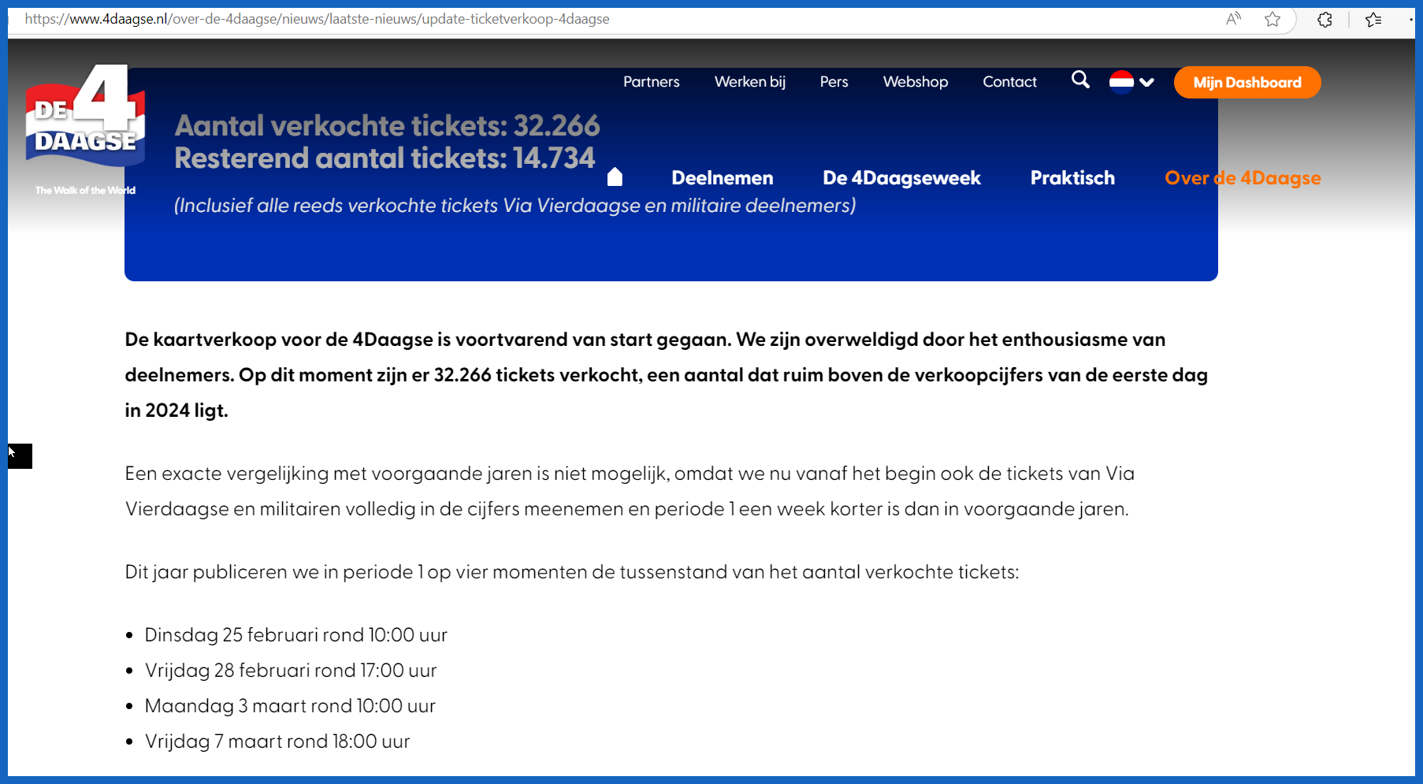1423x784 pixels.
Task: Open the Mijn Dashboard button
Action: tap(1247, 83)
